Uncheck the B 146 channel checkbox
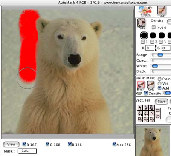 click(x=70, y=144)
